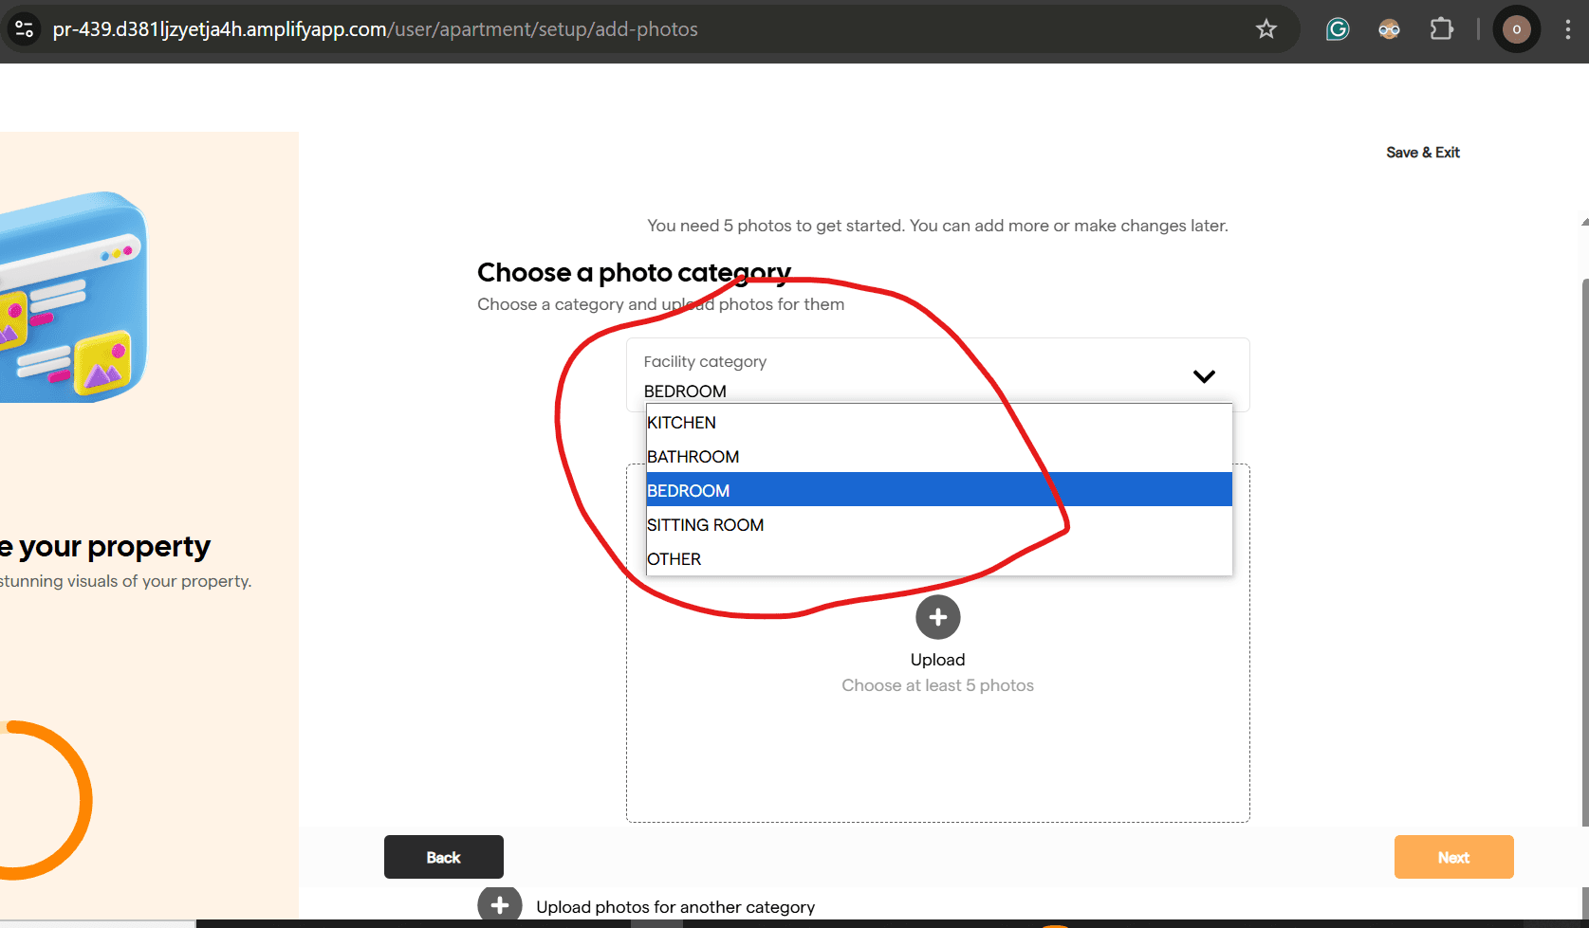This screenshot has height=928, width=1589.
Task: Bookmark this page with the star icon
Action: (1266, 29)
